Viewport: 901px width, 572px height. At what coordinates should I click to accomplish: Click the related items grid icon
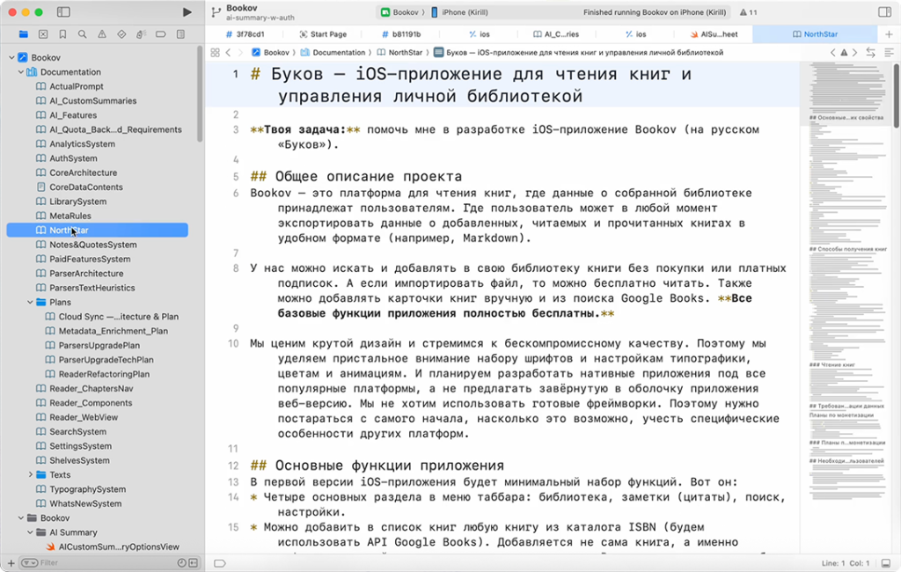(215, 53)
